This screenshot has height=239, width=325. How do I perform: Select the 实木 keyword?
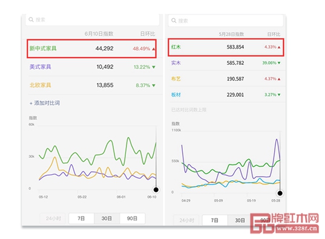click(x=176, y=63)
